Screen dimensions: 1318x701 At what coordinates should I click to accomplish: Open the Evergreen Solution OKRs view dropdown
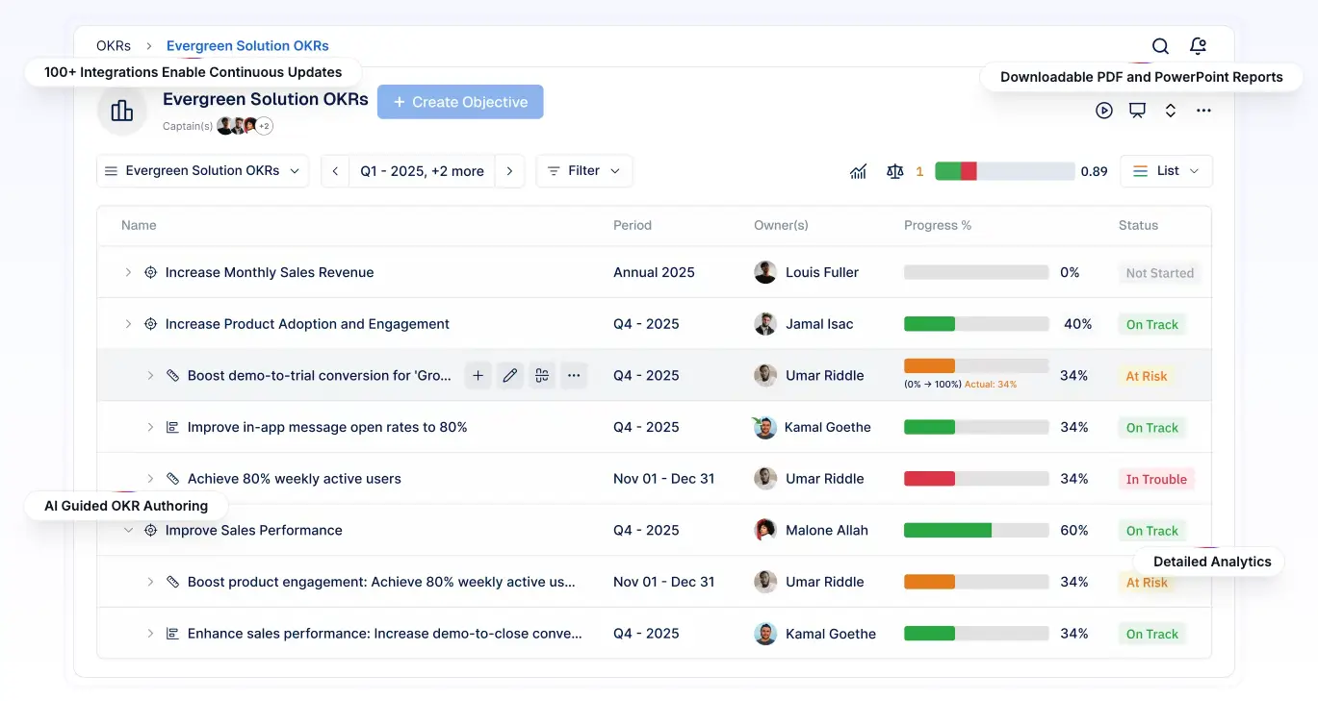(x=202, y=171)
